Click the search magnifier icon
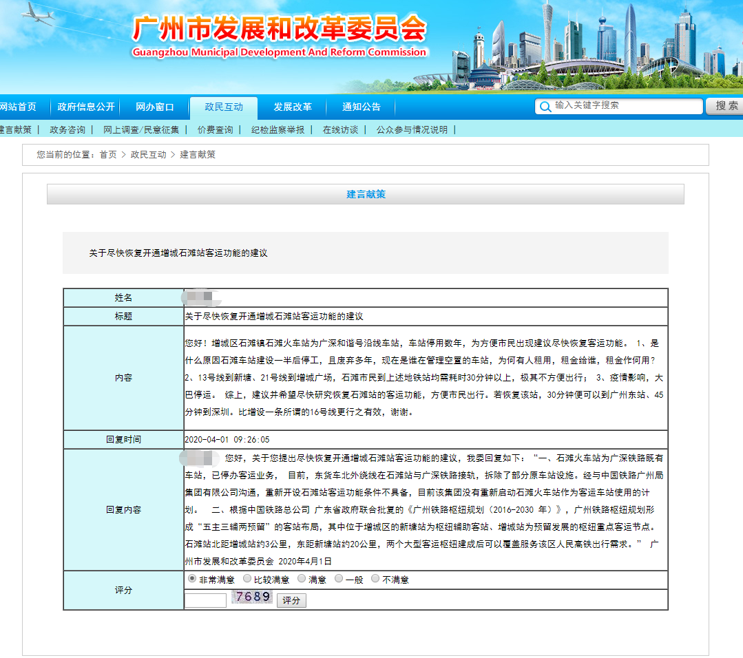The width and height of the screenshot is (743, 658). coord(545,107)
